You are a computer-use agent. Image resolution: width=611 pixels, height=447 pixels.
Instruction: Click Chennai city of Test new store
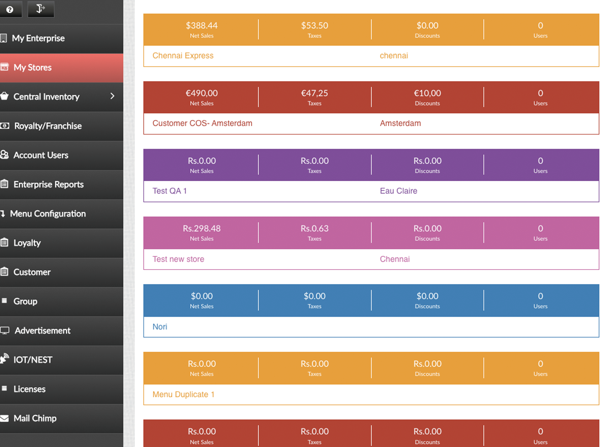tap(395, 259)
